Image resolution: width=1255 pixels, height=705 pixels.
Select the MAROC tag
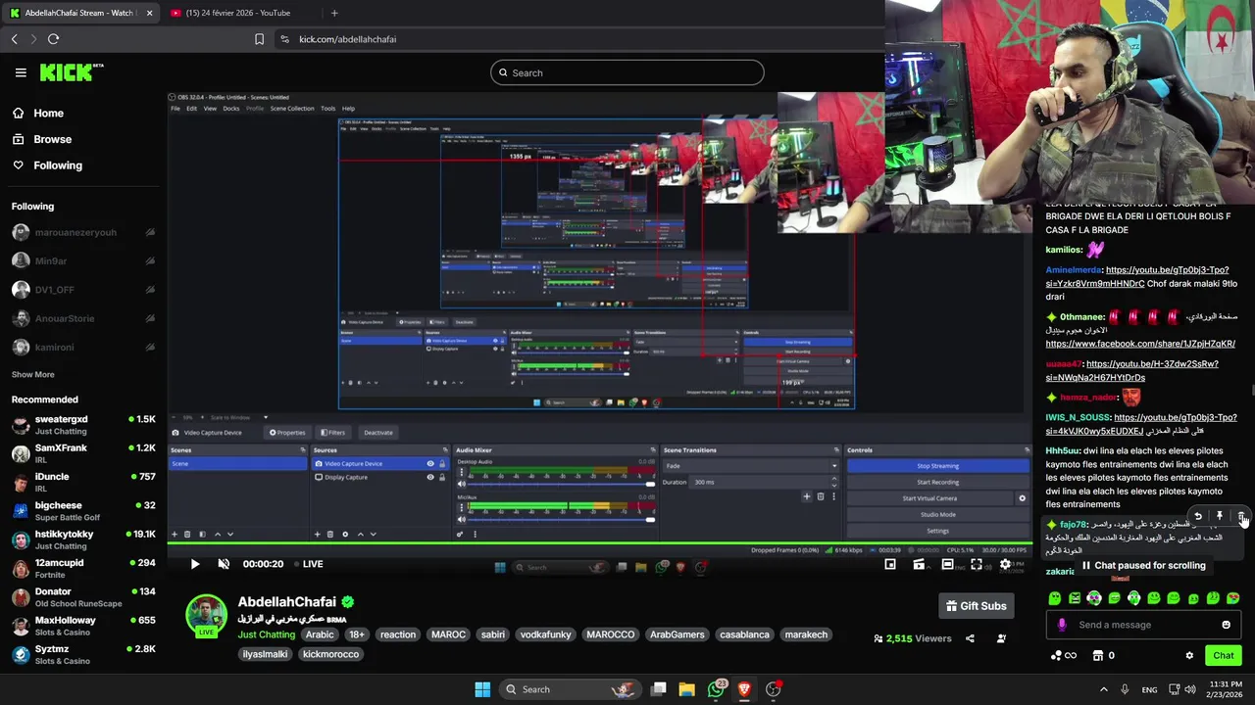pos(449,634)
